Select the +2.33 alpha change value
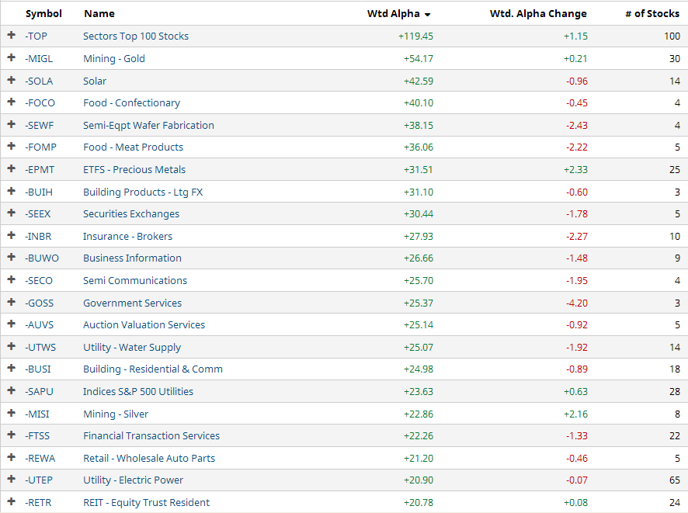Screen dimensions: 688x513 click(x=575, y=170)
